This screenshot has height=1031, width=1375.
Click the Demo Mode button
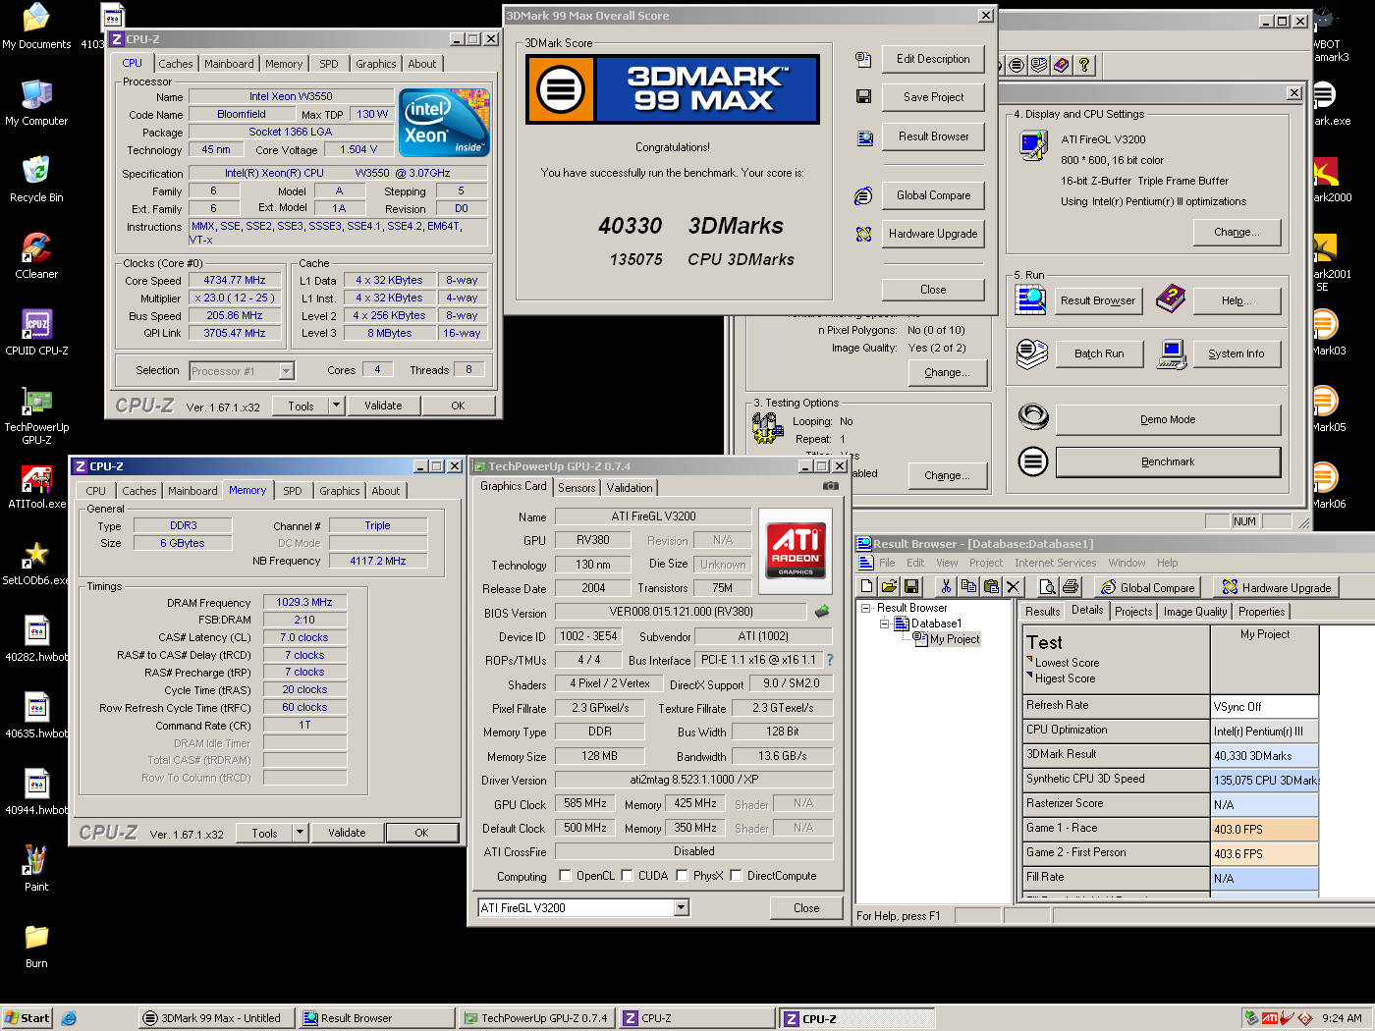pos(1168,419)
